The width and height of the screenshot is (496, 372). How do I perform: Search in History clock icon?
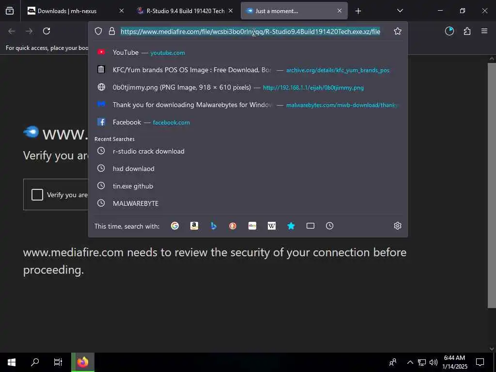coord(329,226)
